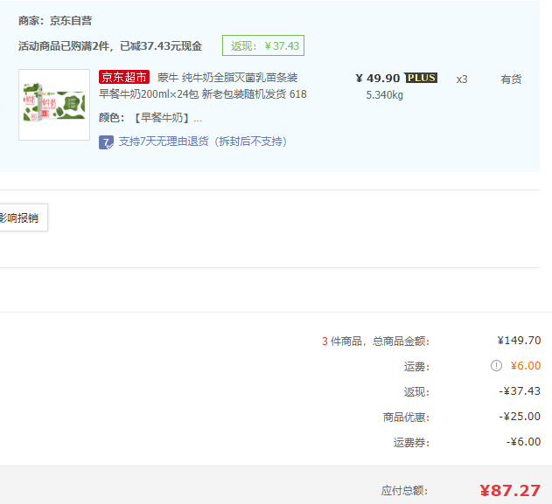Click the 商家: 京东自营 label
This screenshot has width=552, height=504.
[x=55, y=21]
